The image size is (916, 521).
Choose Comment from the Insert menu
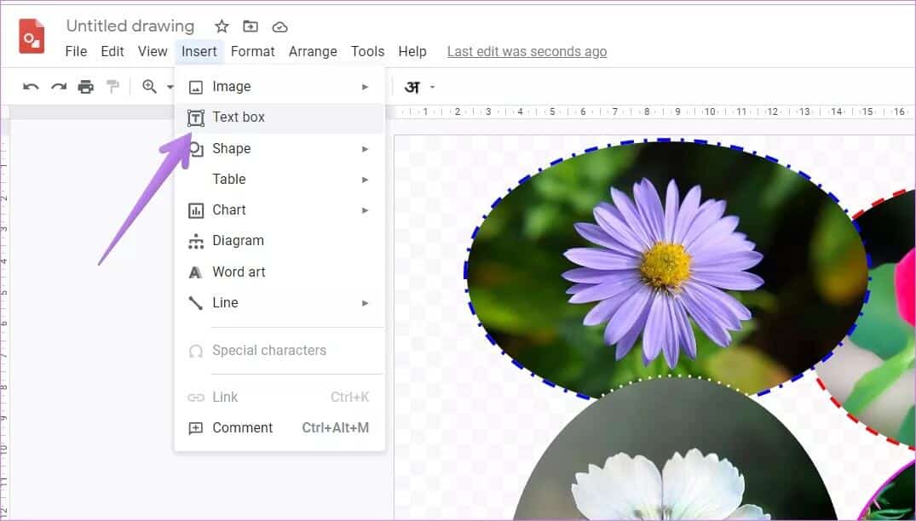click(279, 428)
